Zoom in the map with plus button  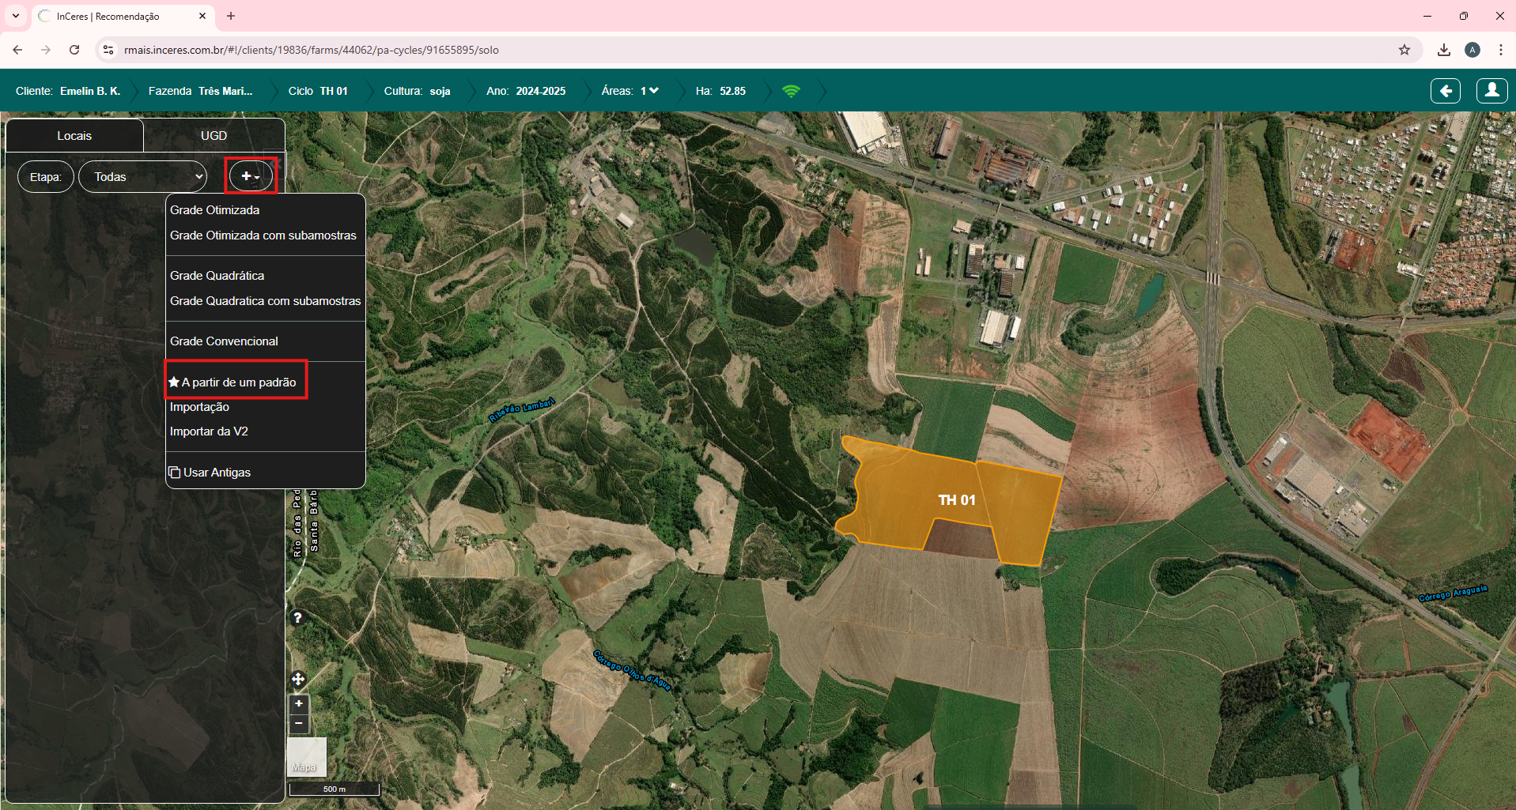point(299,703)
